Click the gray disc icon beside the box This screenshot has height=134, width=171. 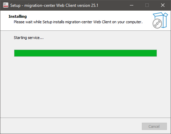click(157, 24)
